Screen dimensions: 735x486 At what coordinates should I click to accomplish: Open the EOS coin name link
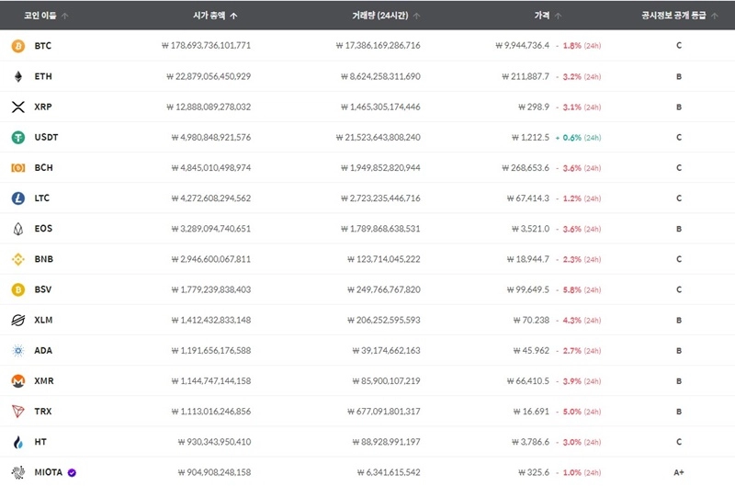[43, 229]
